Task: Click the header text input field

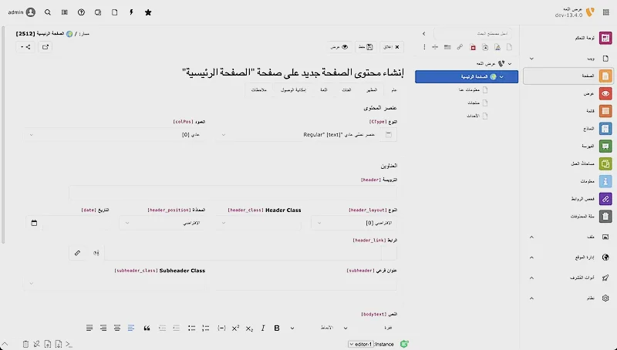Action: [x=233, y=193]
